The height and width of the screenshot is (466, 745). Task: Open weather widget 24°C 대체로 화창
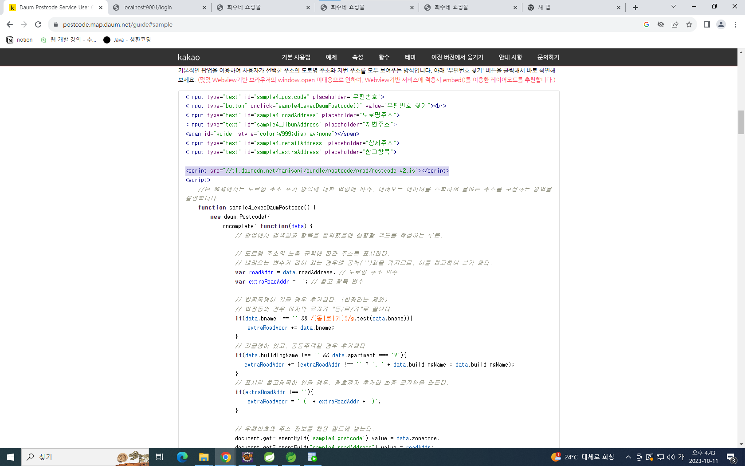click(x=583, y=457)
